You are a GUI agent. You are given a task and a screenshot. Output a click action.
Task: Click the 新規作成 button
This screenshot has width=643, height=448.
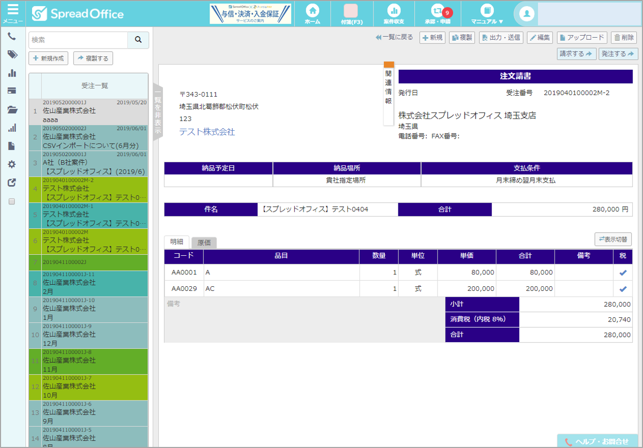49,58
